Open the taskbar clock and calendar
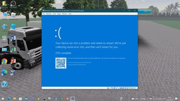Image resolution: width=180 pixels, height=101 pixels. pos(170,99)
